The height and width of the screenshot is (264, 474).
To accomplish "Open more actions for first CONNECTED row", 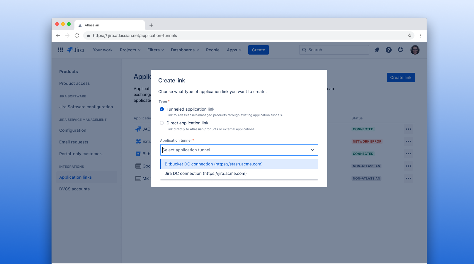I will [408, 129].
